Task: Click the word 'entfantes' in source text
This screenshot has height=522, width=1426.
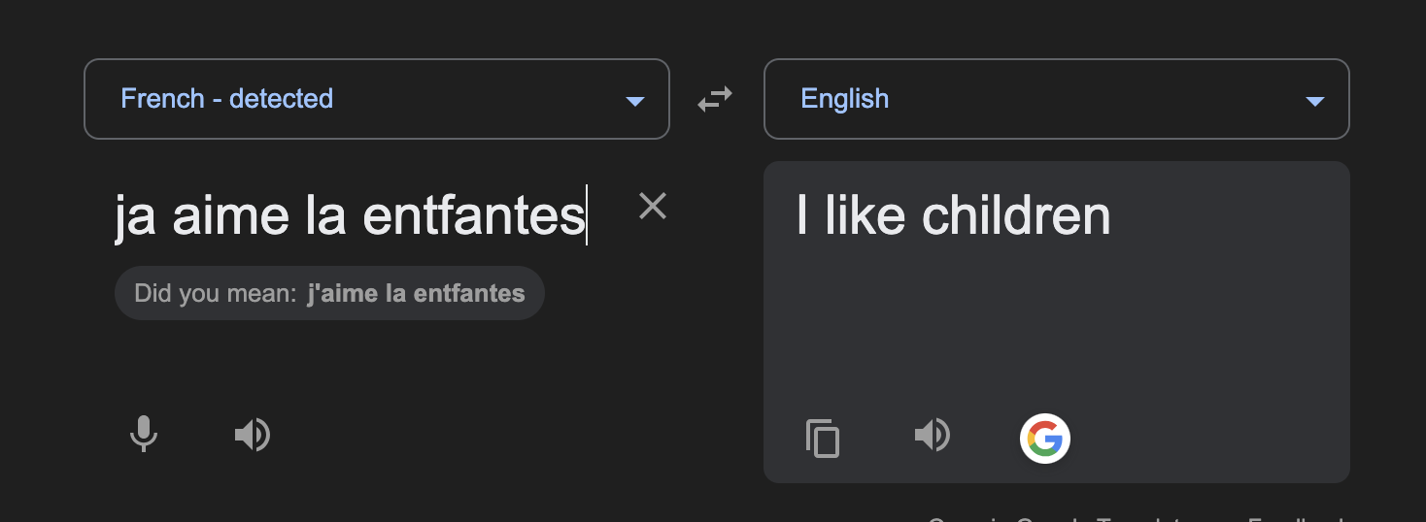Action: click(474, 215)
